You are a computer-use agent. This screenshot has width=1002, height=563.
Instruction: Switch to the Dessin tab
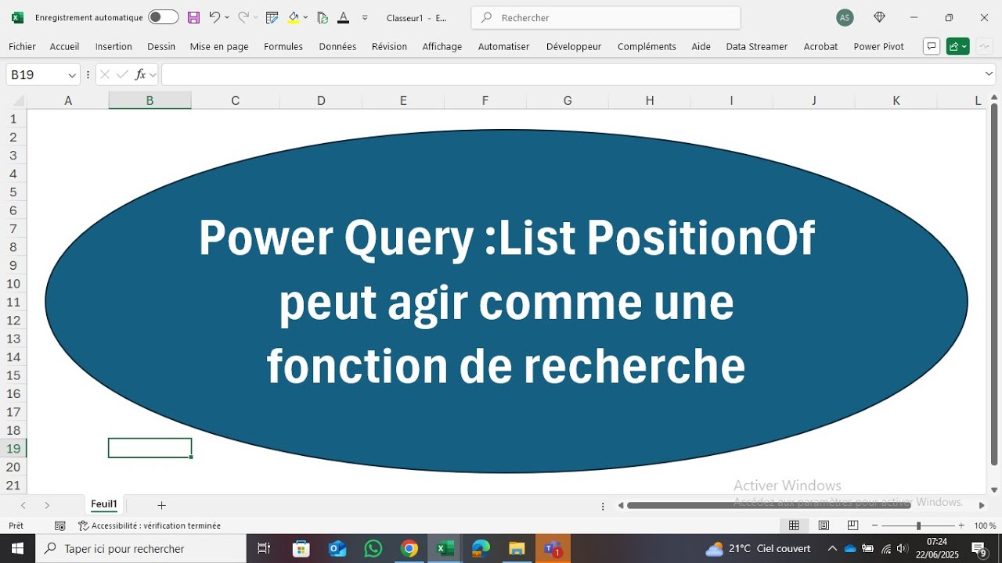pos(161,46)
